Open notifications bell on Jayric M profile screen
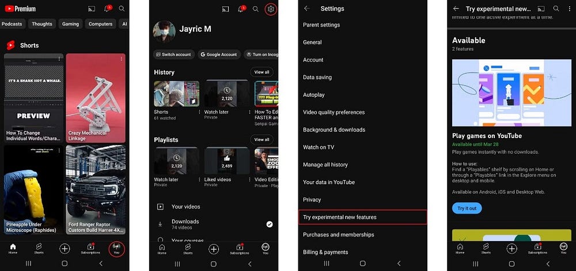The width and height of the screenshot is (576, 271). (x=241, y=9)
